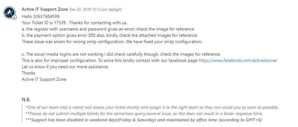Click the (assign) link

point(115,10)
